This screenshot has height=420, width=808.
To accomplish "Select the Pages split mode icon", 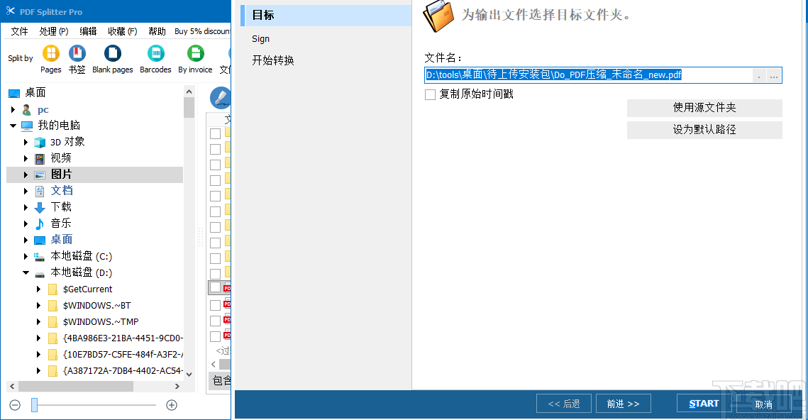I will 50,54.
